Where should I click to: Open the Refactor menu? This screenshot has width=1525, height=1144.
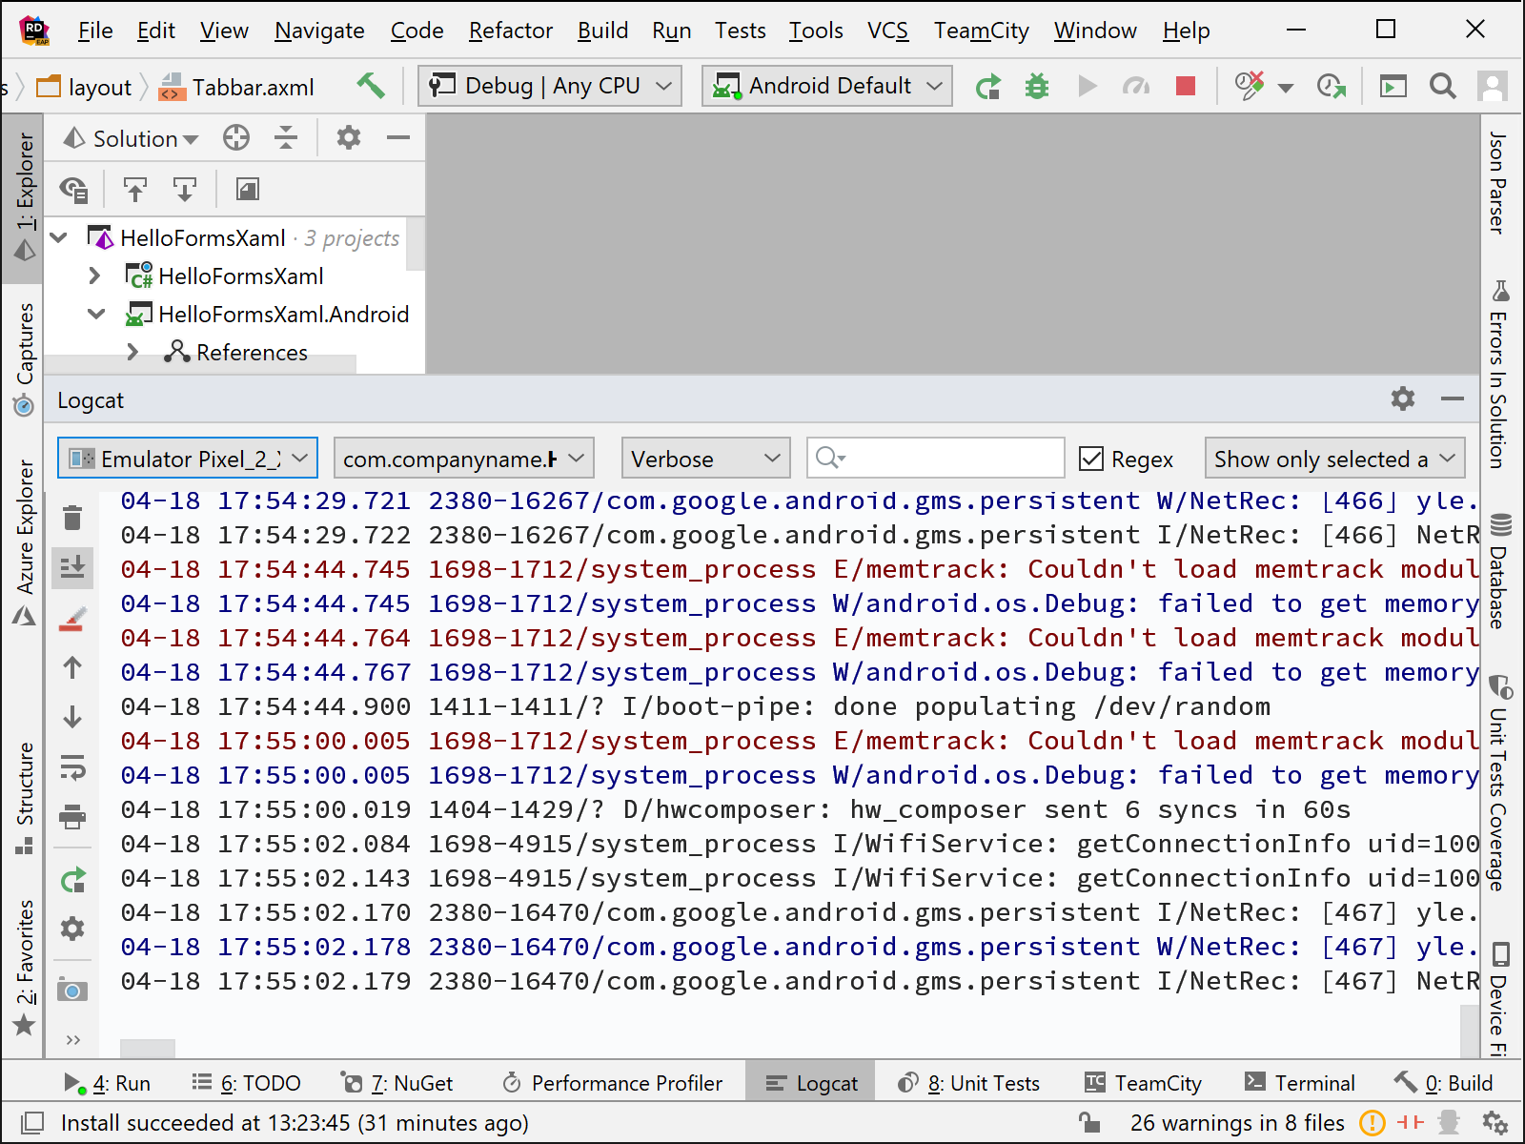511,31
